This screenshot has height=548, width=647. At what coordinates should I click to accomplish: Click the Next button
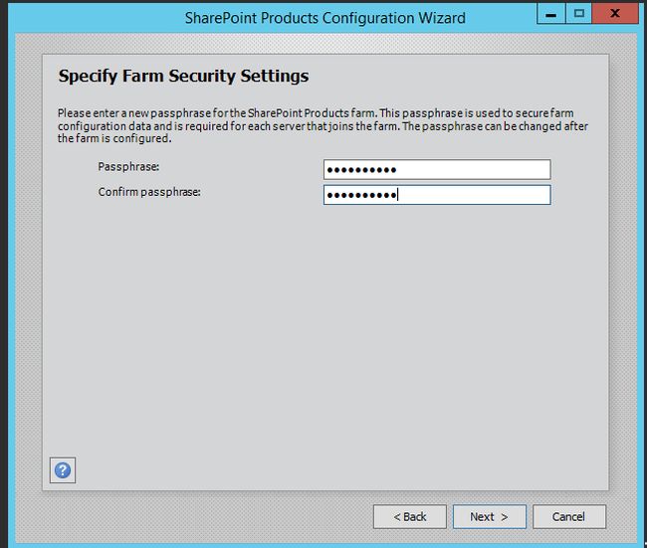pos(490,516)
